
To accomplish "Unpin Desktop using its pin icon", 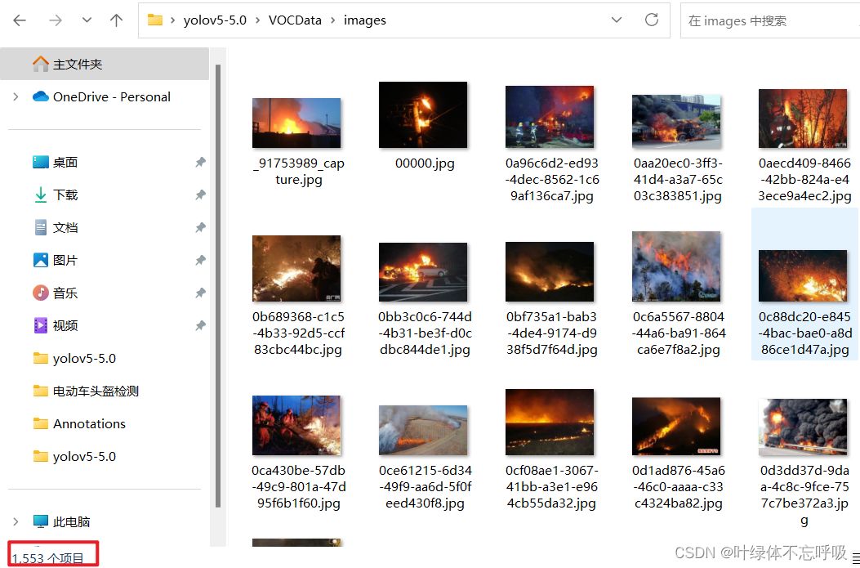I will [x=200, y=163].
